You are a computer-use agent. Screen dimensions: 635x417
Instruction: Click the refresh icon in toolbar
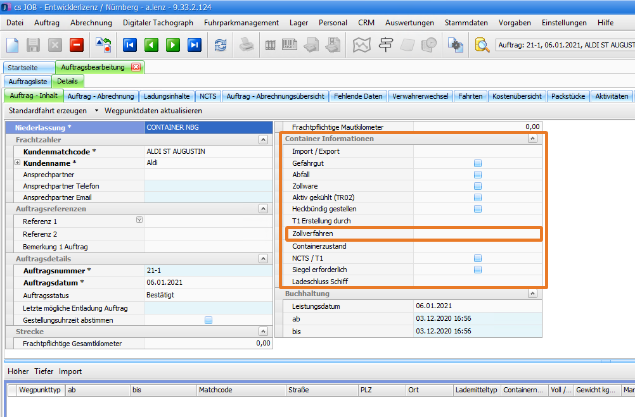(x=221, y=45)
